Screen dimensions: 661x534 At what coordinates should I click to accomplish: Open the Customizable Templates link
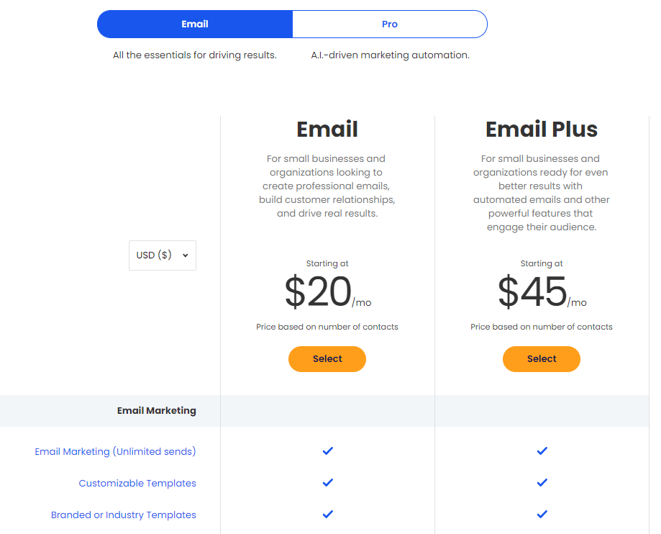tap(137, 483)
